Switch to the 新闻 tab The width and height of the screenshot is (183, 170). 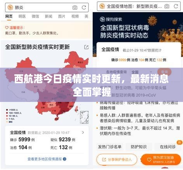(x=48, y=16)
